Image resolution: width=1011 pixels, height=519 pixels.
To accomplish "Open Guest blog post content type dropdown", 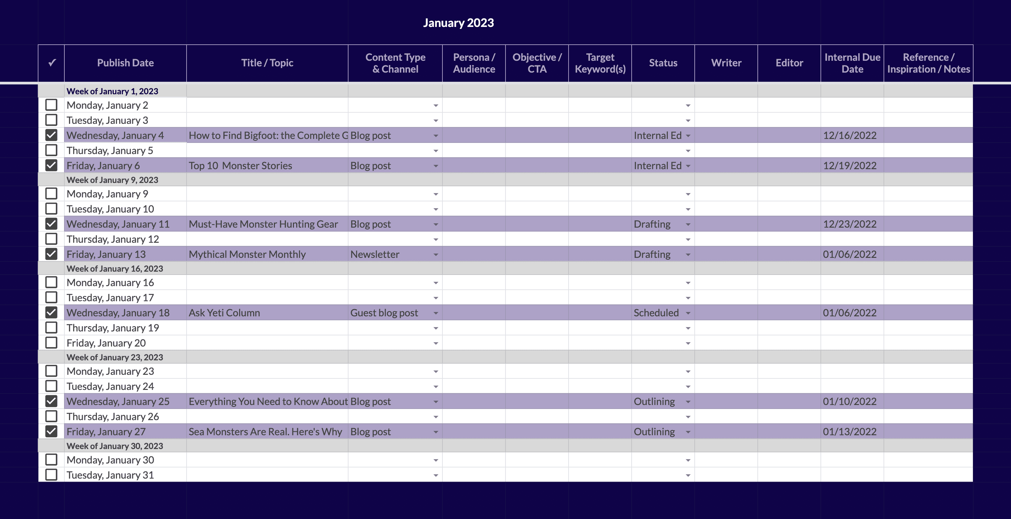I will tap(436, 313).
